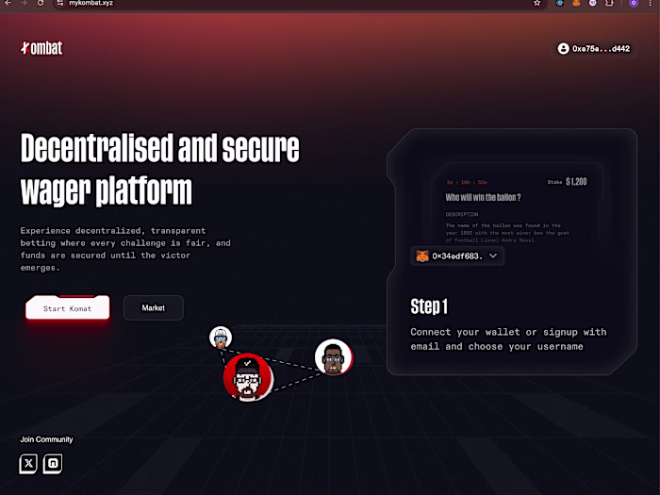Click the DESCRIPTION label on the card

[462, 215]
